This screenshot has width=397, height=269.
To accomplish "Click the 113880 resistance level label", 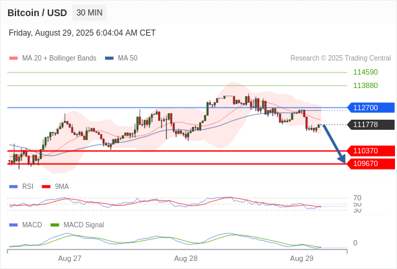I will click(x=365, y=85).
